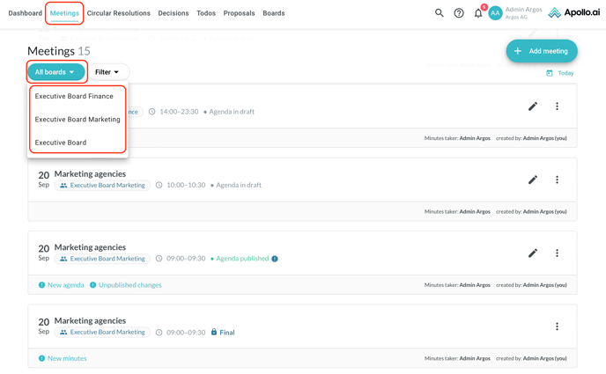Screen dimensions: 606x374
Task: Edit the 14:00–23:30 meeting via pencil icon
Action: click(533, 106)
